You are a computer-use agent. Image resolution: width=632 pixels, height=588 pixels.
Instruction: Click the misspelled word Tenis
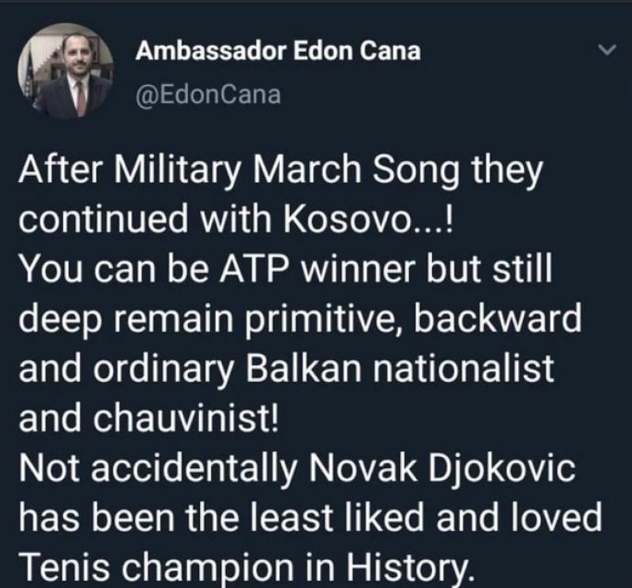(x=65, y=568)
